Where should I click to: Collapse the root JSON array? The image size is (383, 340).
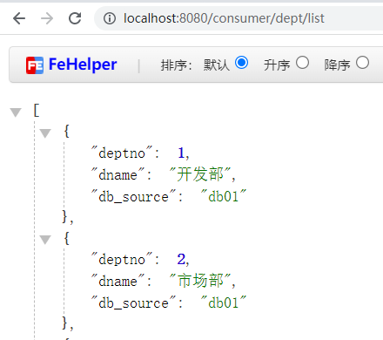16,112
